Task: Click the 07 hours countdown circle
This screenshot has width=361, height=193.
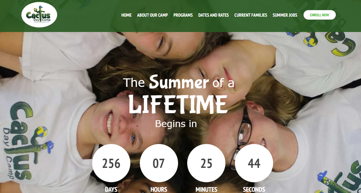Action: coord(159,163)
